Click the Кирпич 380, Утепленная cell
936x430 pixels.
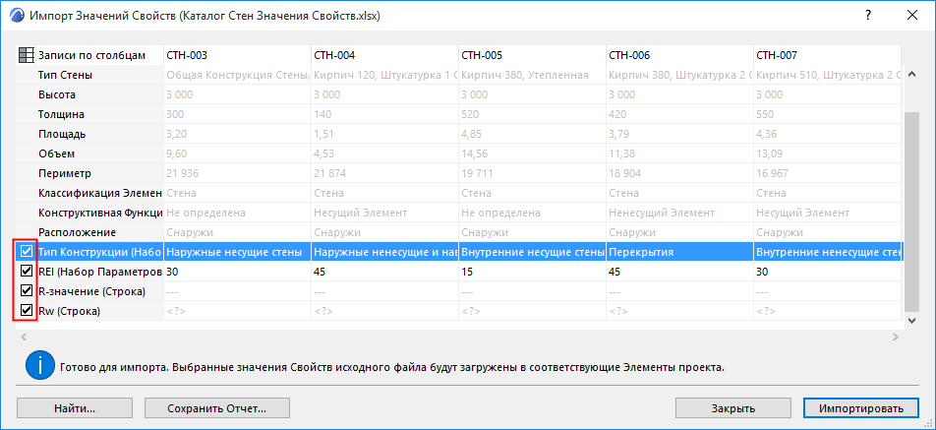[532, 75]
